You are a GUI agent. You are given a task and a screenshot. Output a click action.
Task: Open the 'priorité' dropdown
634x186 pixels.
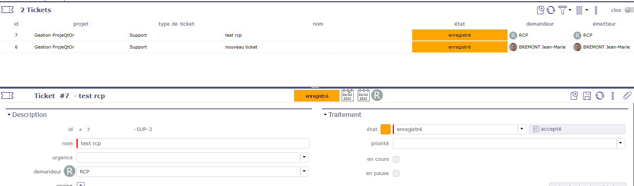click(x=620, y=143)
